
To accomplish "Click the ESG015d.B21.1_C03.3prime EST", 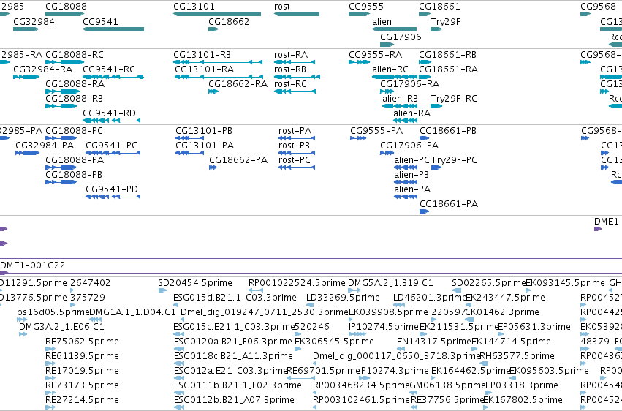I will coord(177,305).
